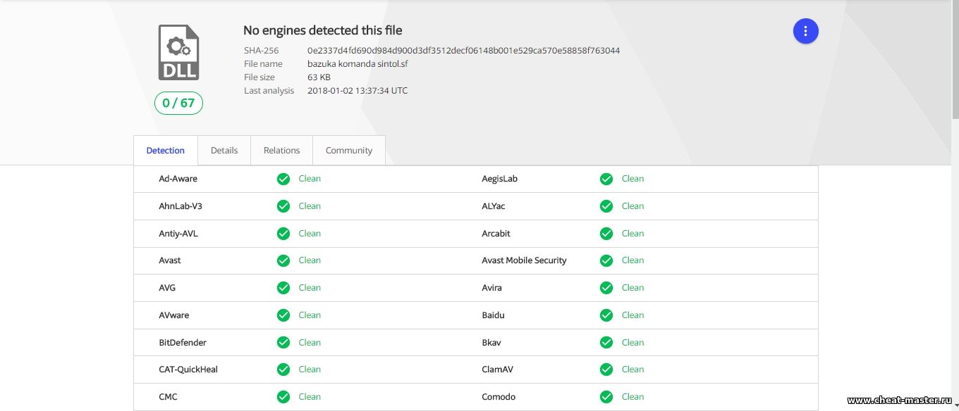Viewport: 959px width, 411px height.
Task: Click the file name bazuka komanda sintol.sf
Action: (358, 64)
